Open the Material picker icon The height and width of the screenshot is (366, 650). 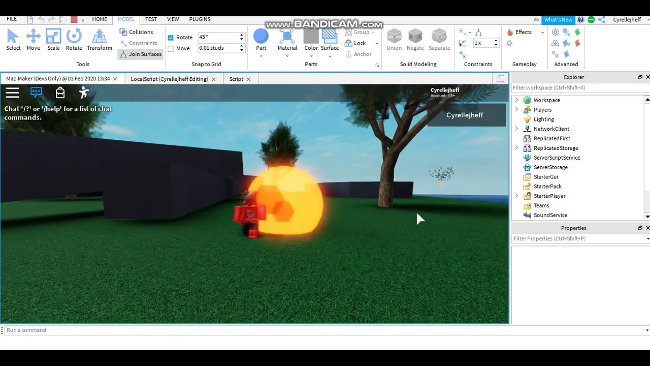(287, 37)
